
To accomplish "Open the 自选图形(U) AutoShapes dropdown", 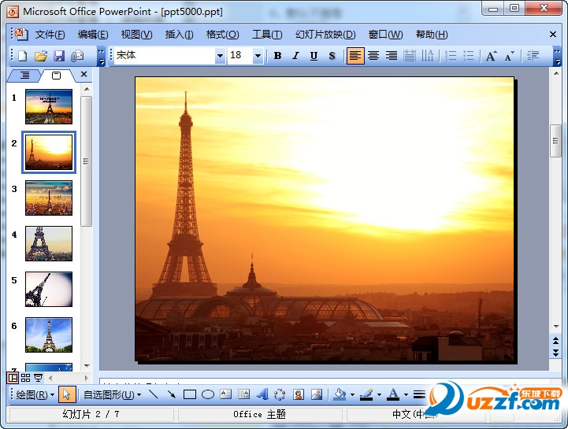I will click(112, 394).
